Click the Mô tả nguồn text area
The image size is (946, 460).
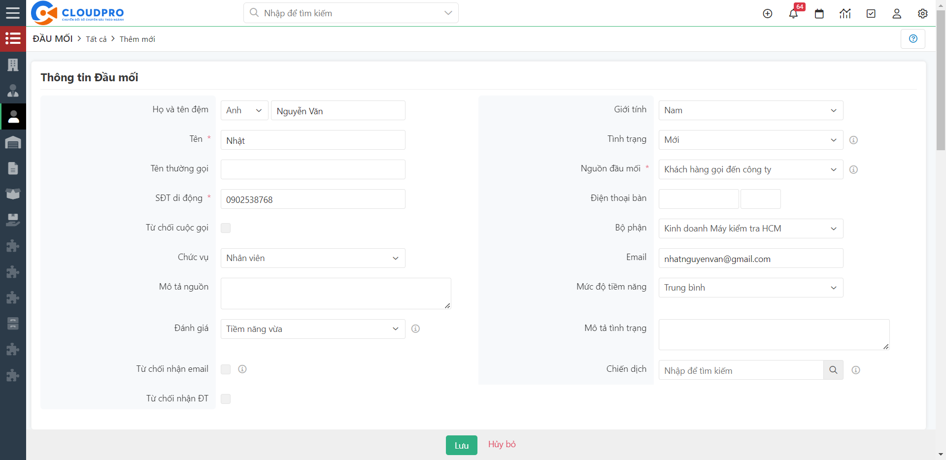click(x=336, y=294)
